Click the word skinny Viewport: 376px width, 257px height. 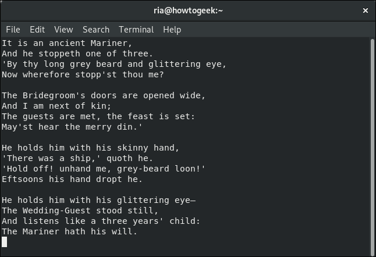click(x=132, y=148)
